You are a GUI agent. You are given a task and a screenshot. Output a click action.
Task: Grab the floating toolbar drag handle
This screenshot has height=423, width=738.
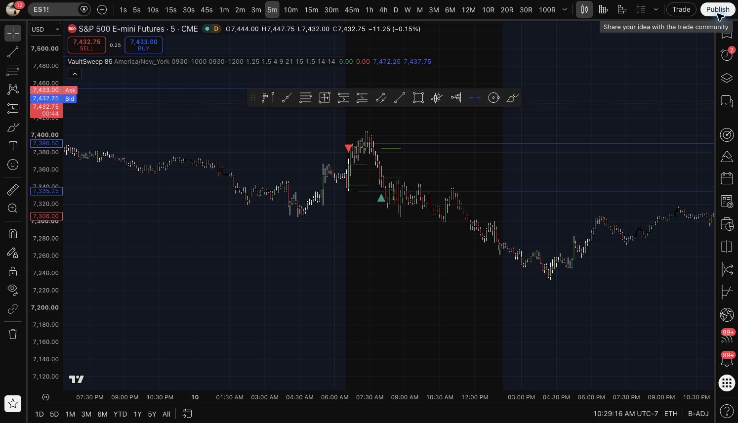pyautogui.click(x=253, y=98)
